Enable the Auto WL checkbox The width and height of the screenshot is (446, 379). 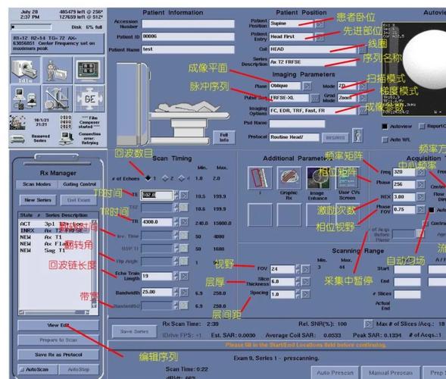click(385, 139)
